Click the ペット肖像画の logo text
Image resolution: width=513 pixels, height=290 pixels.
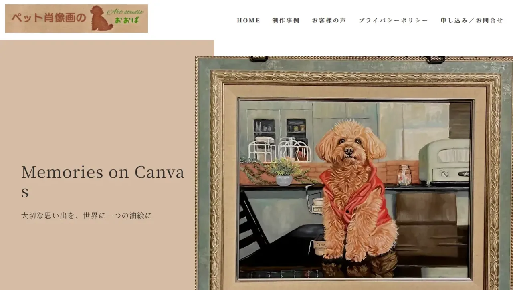coord(49,18)
